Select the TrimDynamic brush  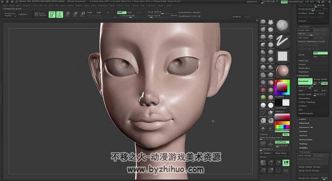(x=271, y=45)
